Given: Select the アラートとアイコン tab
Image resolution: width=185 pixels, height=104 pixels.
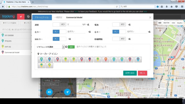Looking at the screenshot, I should (42, 17).
